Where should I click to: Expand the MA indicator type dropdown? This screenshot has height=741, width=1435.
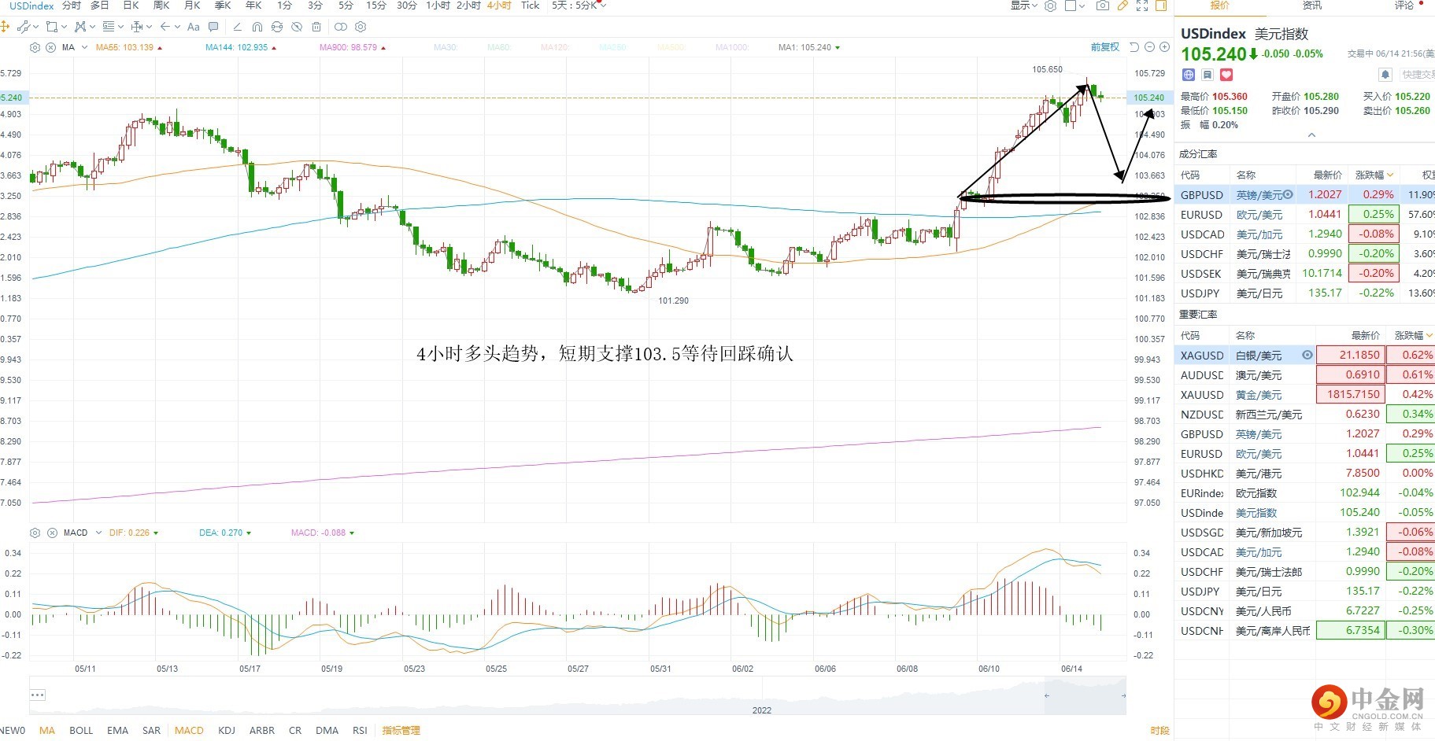point(84,47)
